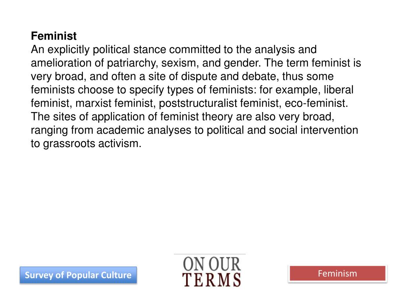Click the bold Feminist heading

click(53, 36)
